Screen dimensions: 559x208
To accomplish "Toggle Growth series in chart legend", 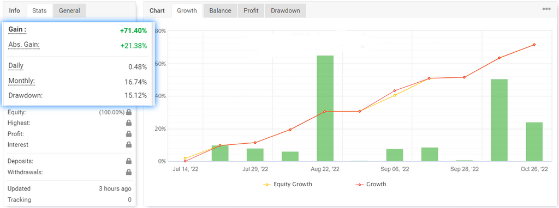I will tap(371, 185).
